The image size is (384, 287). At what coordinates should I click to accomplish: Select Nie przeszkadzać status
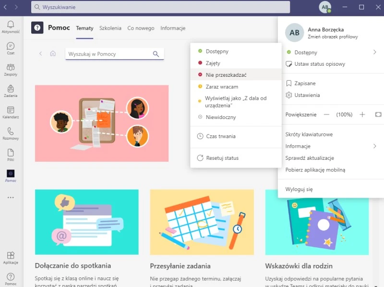(226, 75)
